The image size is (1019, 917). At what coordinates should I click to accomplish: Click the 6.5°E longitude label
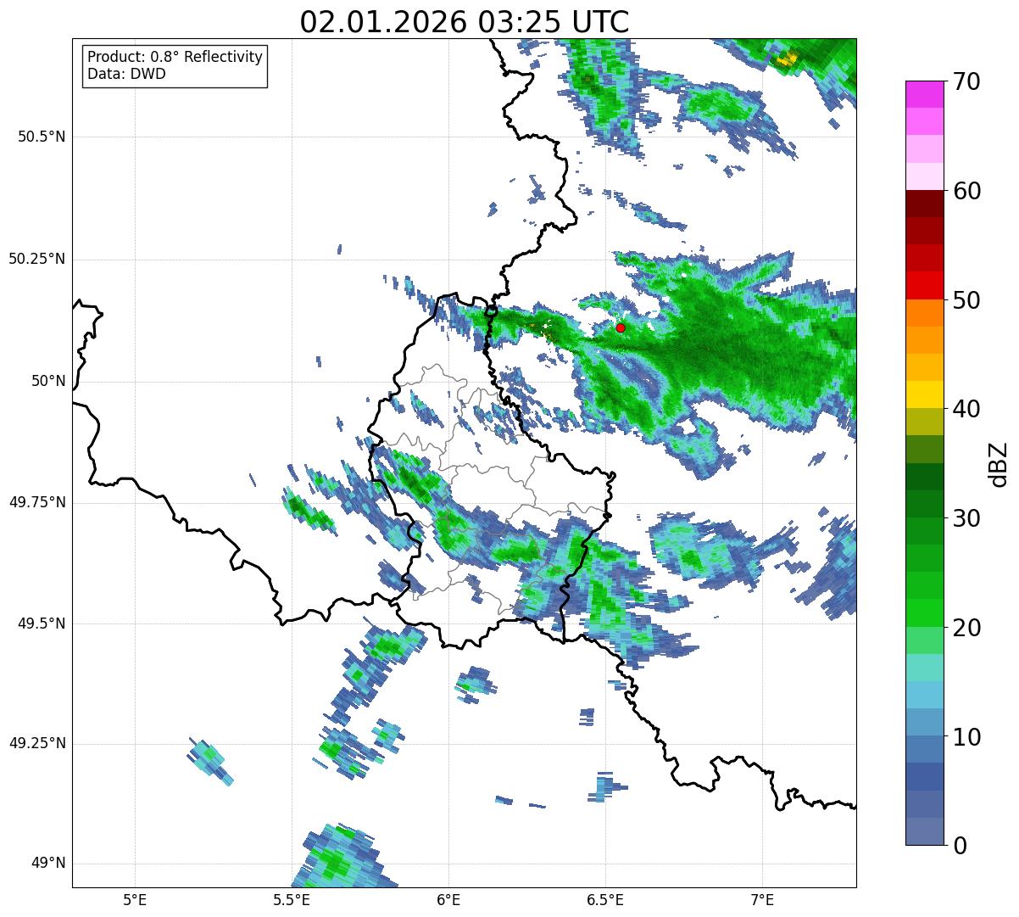pos(605,899)
